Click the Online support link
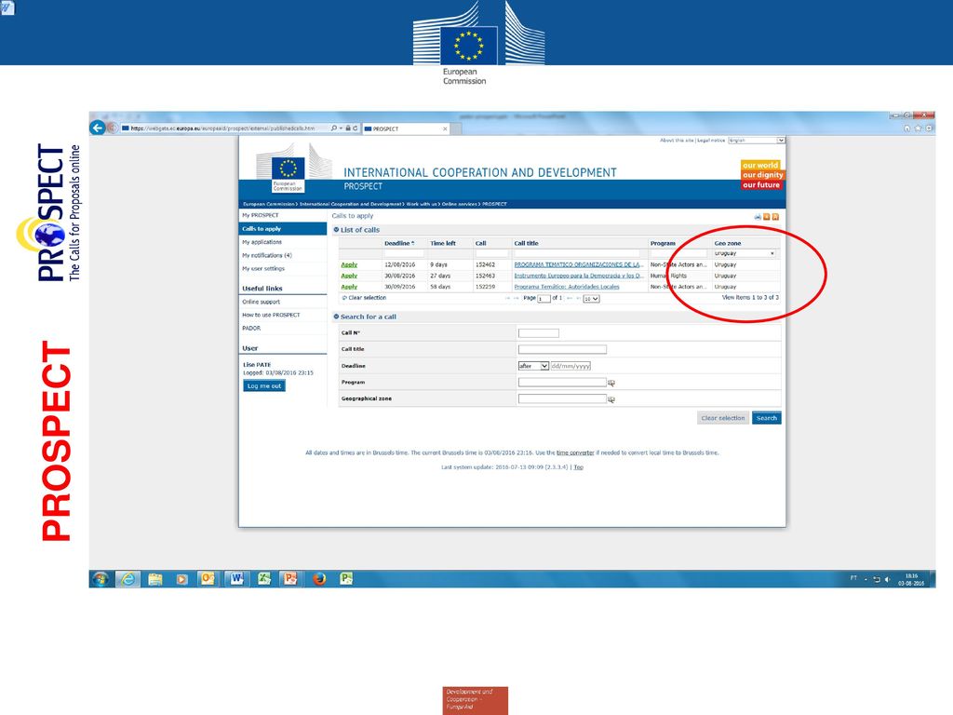Screen dimensions: 953x715 (x=262, y=303)
